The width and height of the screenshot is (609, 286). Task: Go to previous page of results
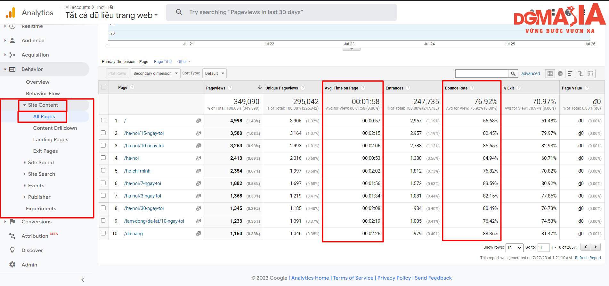coord(586,247)
